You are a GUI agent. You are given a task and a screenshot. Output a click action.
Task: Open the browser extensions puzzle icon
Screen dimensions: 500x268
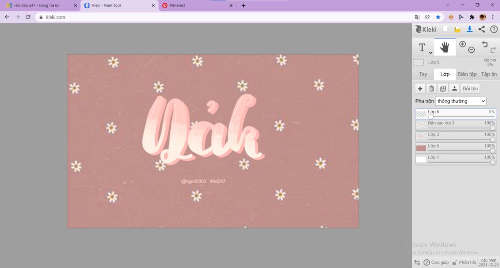472,17
